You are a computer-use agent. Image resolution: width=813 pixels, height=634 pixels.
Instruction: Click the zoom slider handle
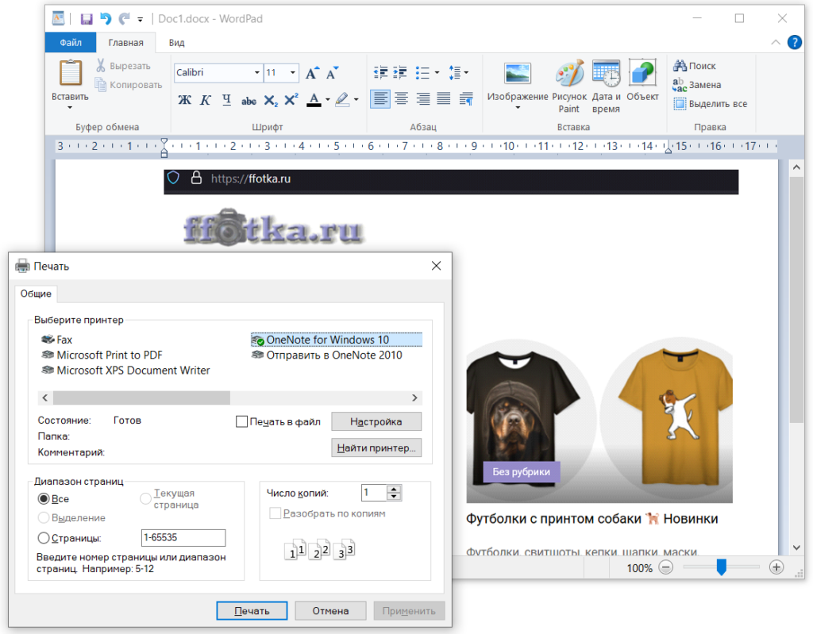[721, 567]
